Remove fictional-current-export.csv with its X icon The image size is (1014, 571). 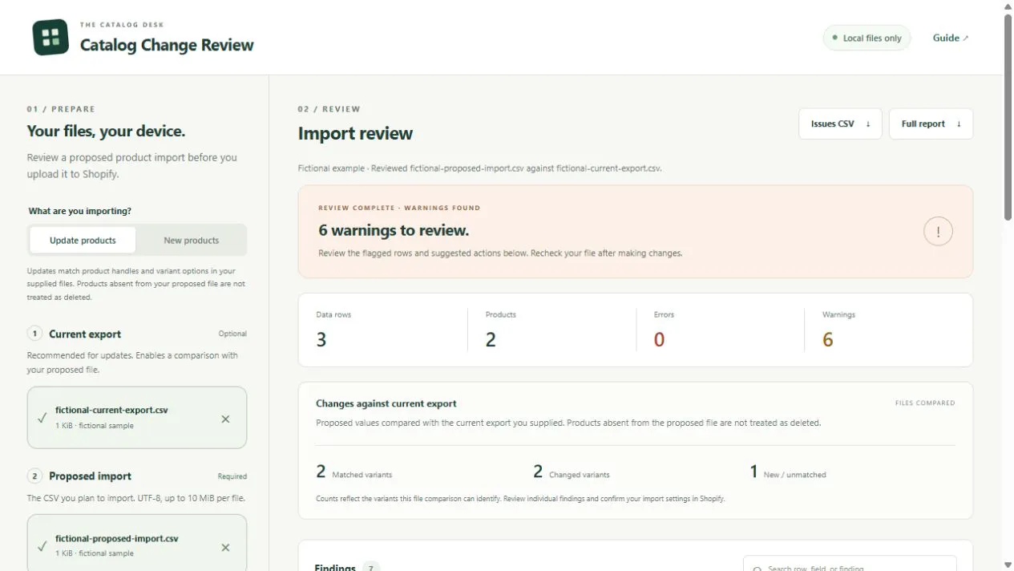tap(225, 419)
